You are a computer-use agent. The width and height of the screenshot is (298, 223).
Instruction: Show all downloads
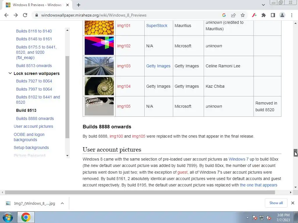tap(276, 203)
